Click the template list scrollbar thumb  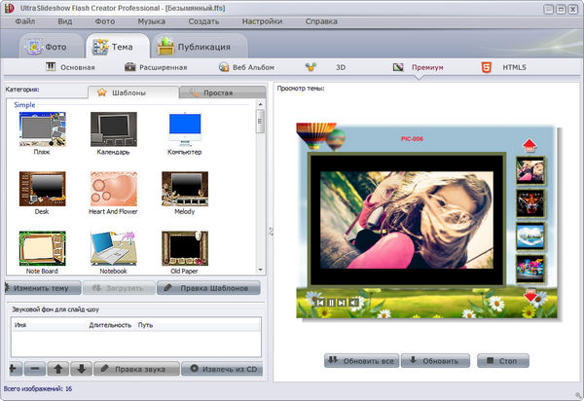point(260,121)
